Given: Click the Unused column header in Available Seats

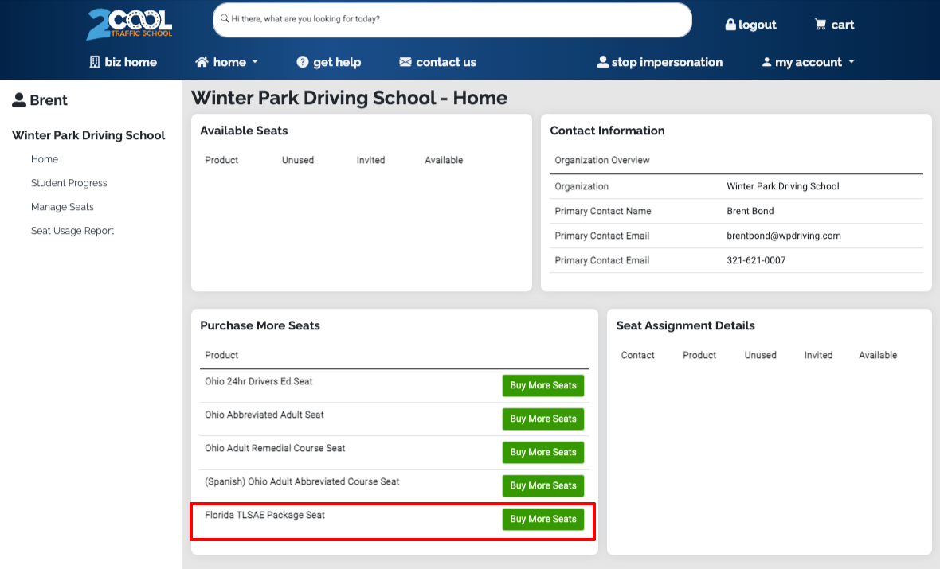Looking at the screenshot, I should point(298,160).
